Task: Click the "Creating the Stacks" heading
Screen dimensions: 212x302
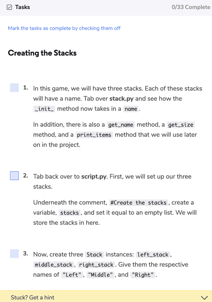Action: (x=42, y=53)
